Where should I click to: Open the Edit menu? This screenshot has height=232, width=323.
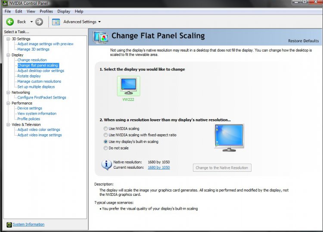(19, 11)
